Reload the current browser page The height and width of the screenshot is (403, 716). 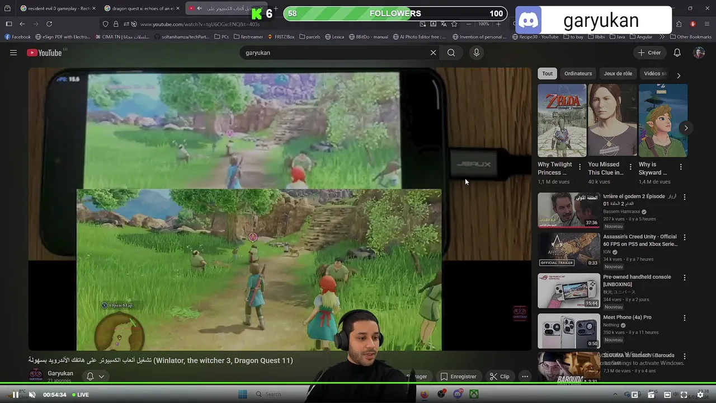pos(49,24)
